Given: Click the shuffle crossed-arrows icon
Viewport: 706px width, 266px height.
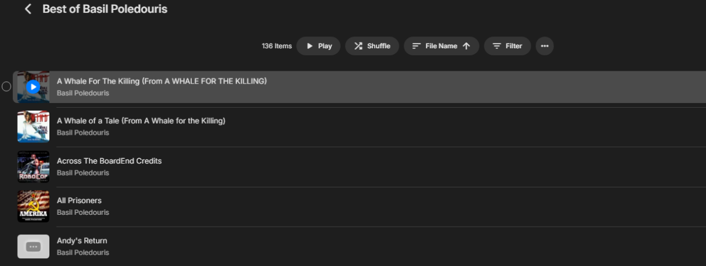Looking at the screenshot, I should point(358,46).
